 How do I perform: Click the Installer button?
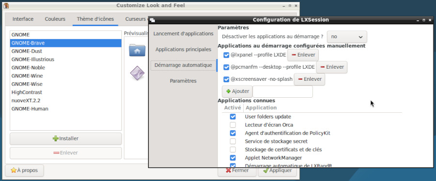coord(65,138)
